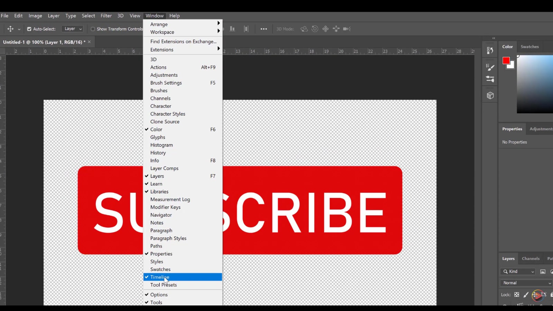Enable Show Transform Controls checkbox

coord(93,29)
